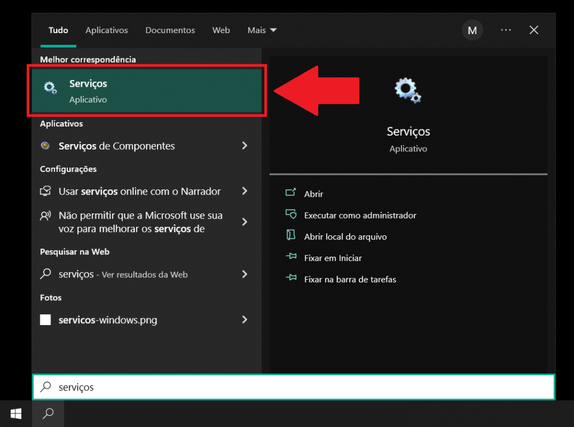Expand Serviços de Componentes chevron
The height and width of the screenshot is (427, 574).
(x=244, y=146)
